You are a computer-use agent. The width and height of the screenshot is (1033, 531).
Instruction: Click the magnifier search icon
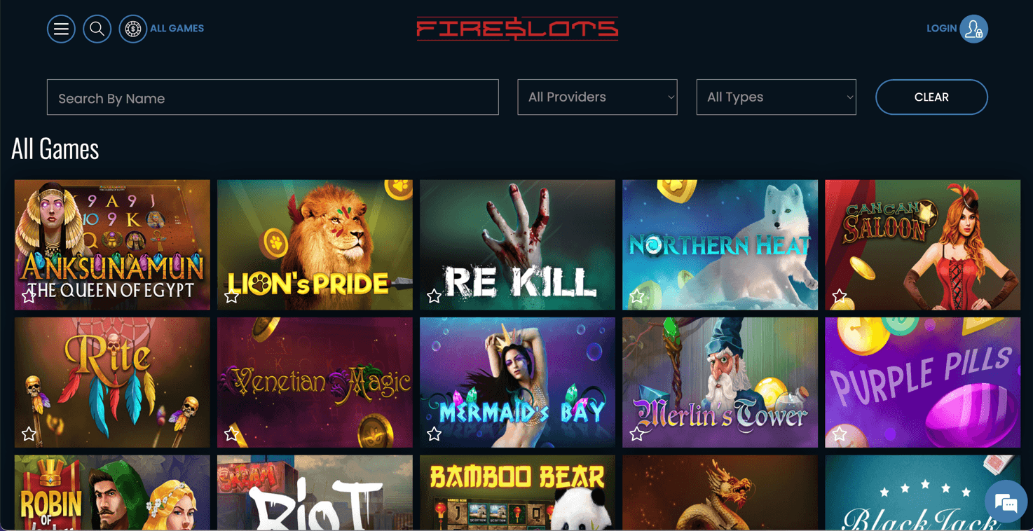point(97,29)
